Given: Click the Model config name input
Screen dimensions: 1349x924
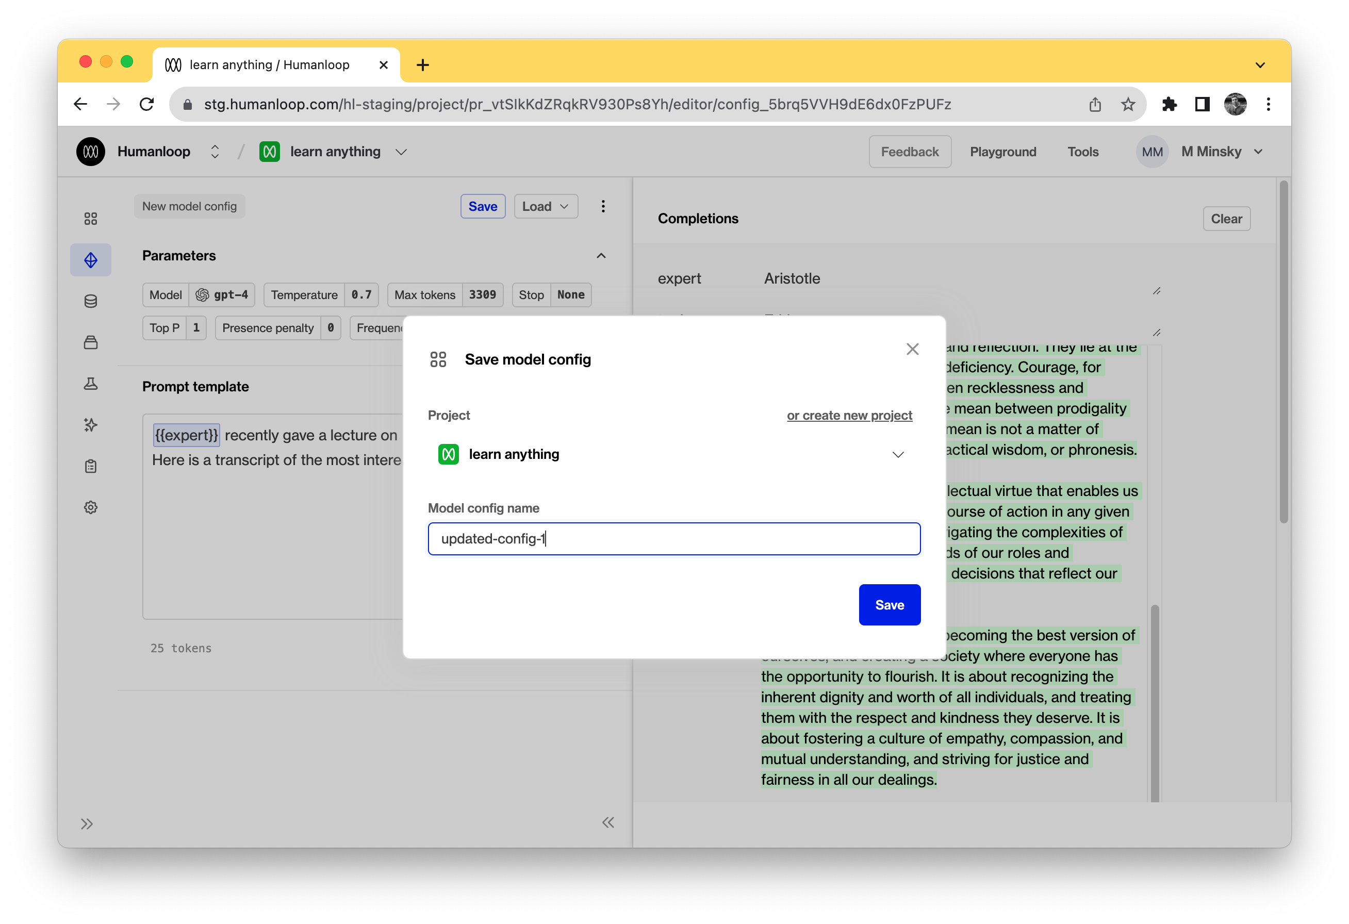Looking at the screenshot, I should click(673, 539).
